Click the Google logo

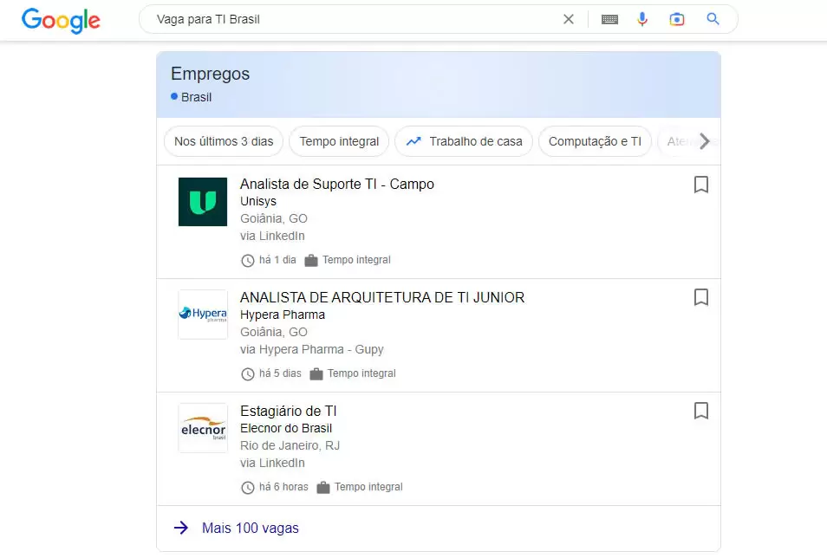(61, 20)
